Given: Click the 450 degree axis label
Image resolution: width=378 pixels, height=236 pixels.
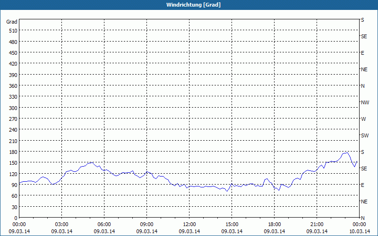Looking at the screenshot, I should coord(13,53).
